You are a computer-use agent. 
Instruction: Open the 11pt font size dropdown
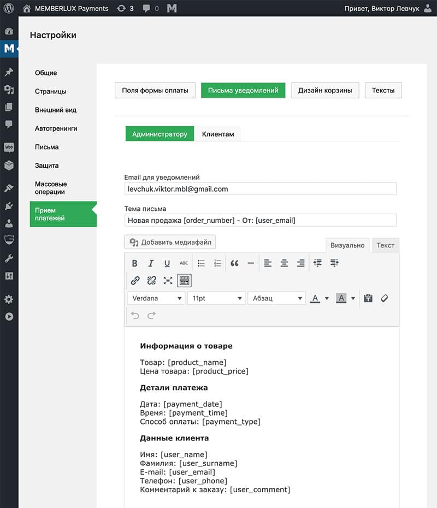[x=216, y=298]
